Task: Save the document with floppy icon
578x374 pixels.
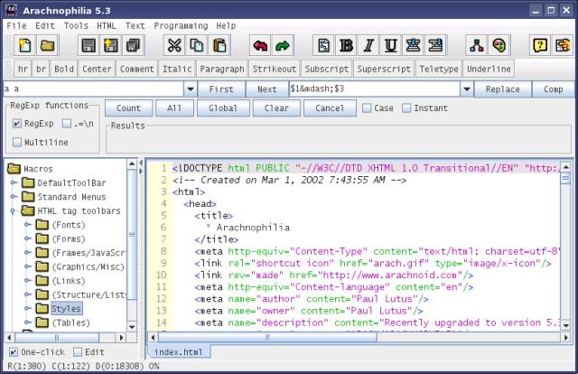Action: [89, 46]
